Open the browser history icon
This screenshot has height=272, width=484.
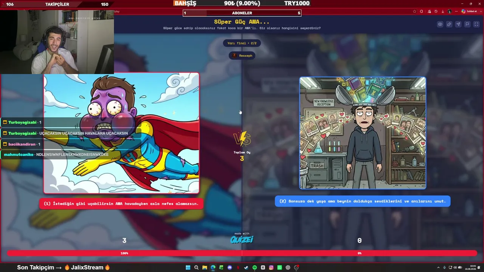436,11
